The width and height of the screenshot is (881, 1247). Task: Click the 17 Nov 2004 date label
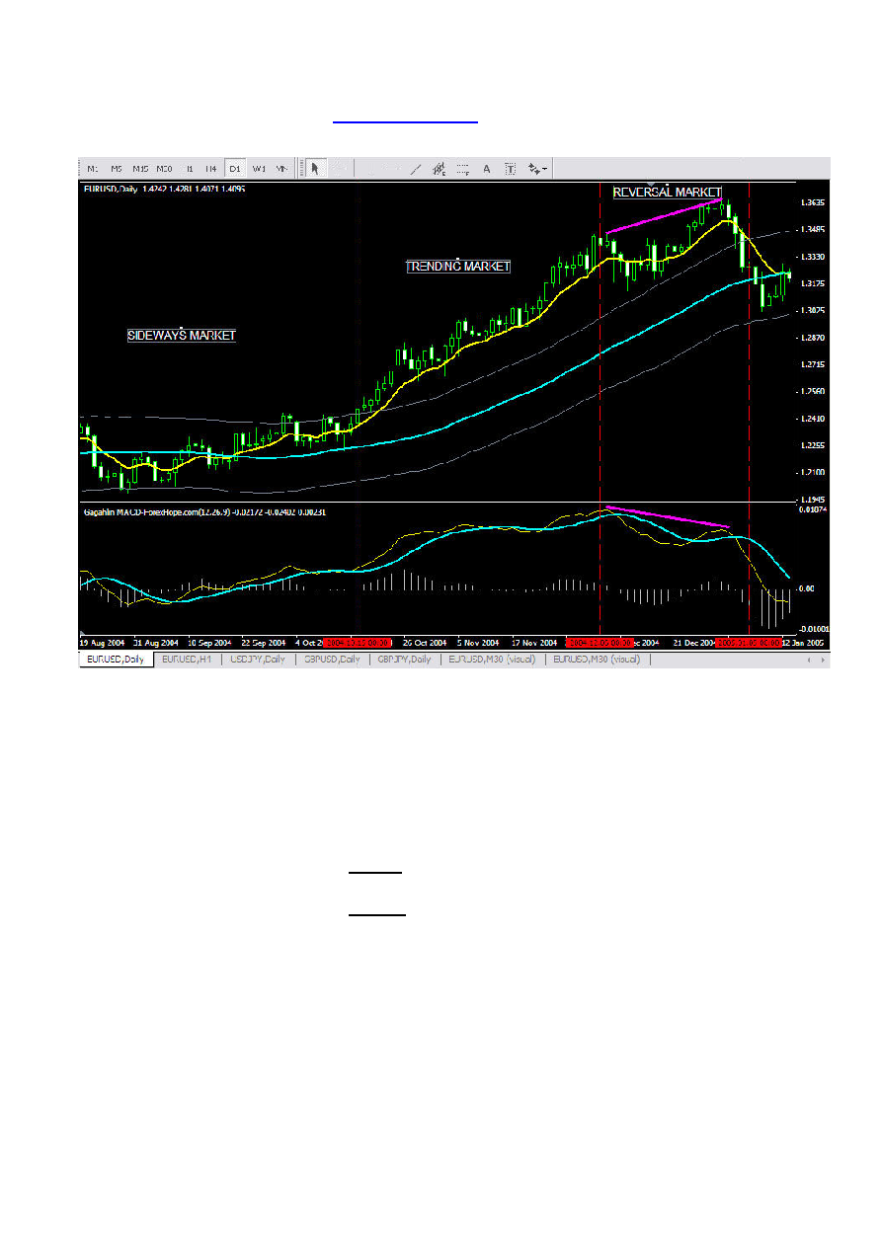(534, 642)
